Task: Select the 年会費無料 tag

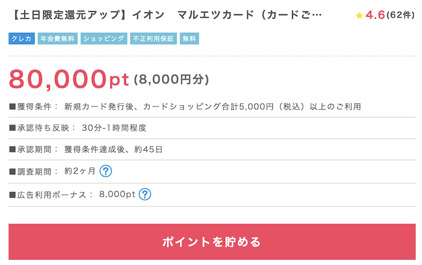Action: [x=58, y=39]
